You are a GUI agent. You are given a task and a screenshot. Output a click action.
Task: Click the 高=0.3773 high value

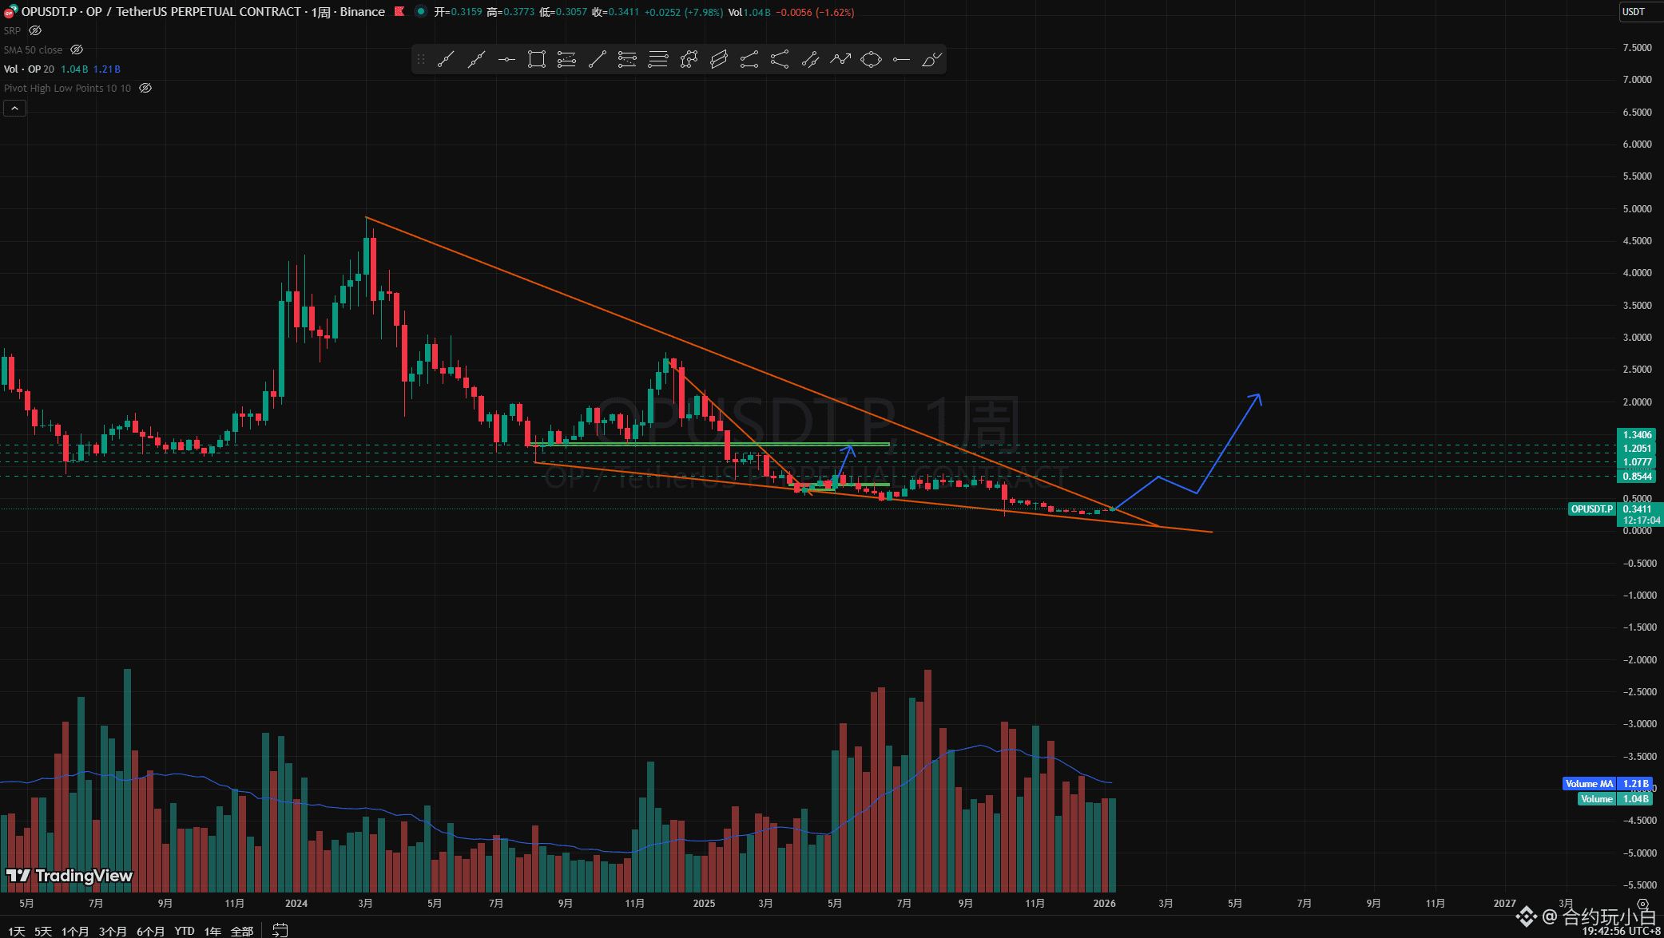[x=510, y=12]
